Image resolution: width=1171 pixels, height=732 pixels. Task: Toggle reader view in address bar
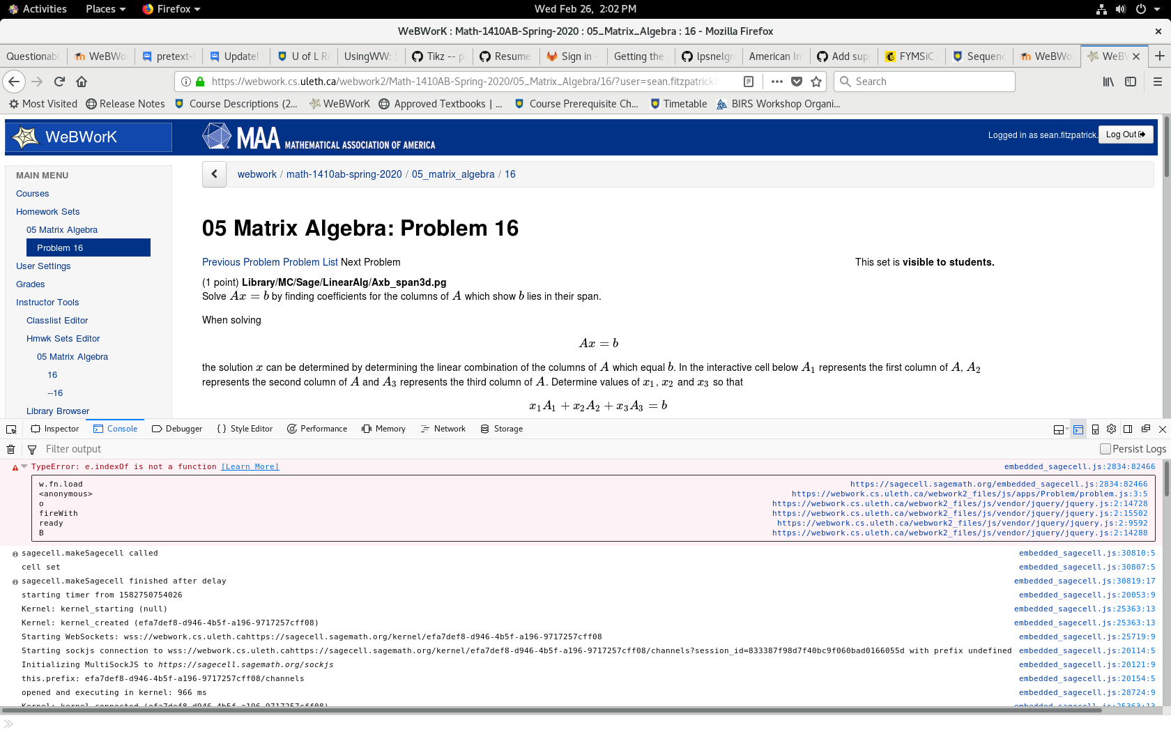click(749, 82)
